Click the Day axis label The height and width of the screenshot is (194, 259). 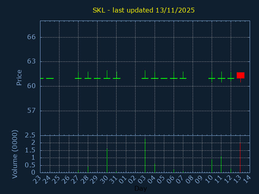(140, 189)
